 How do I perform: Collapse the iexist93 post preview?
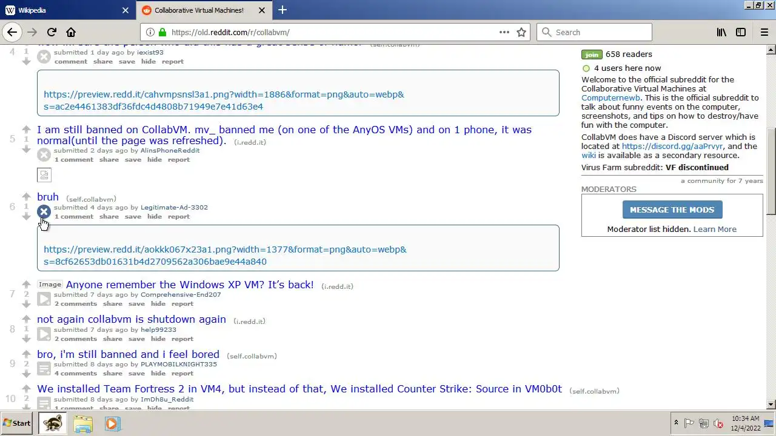coord(44,56)
